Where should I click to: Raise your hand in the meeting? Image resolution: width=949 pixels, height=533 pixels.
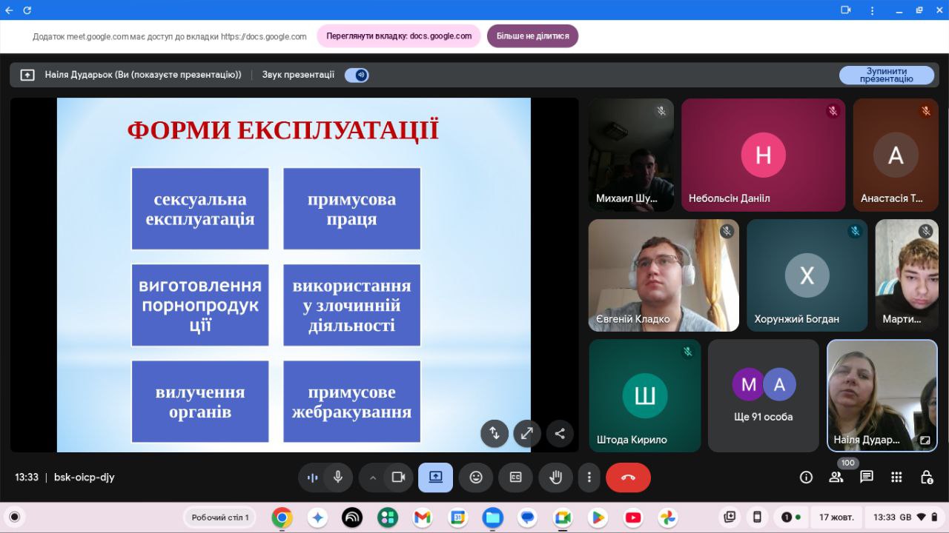coord(555,477)
